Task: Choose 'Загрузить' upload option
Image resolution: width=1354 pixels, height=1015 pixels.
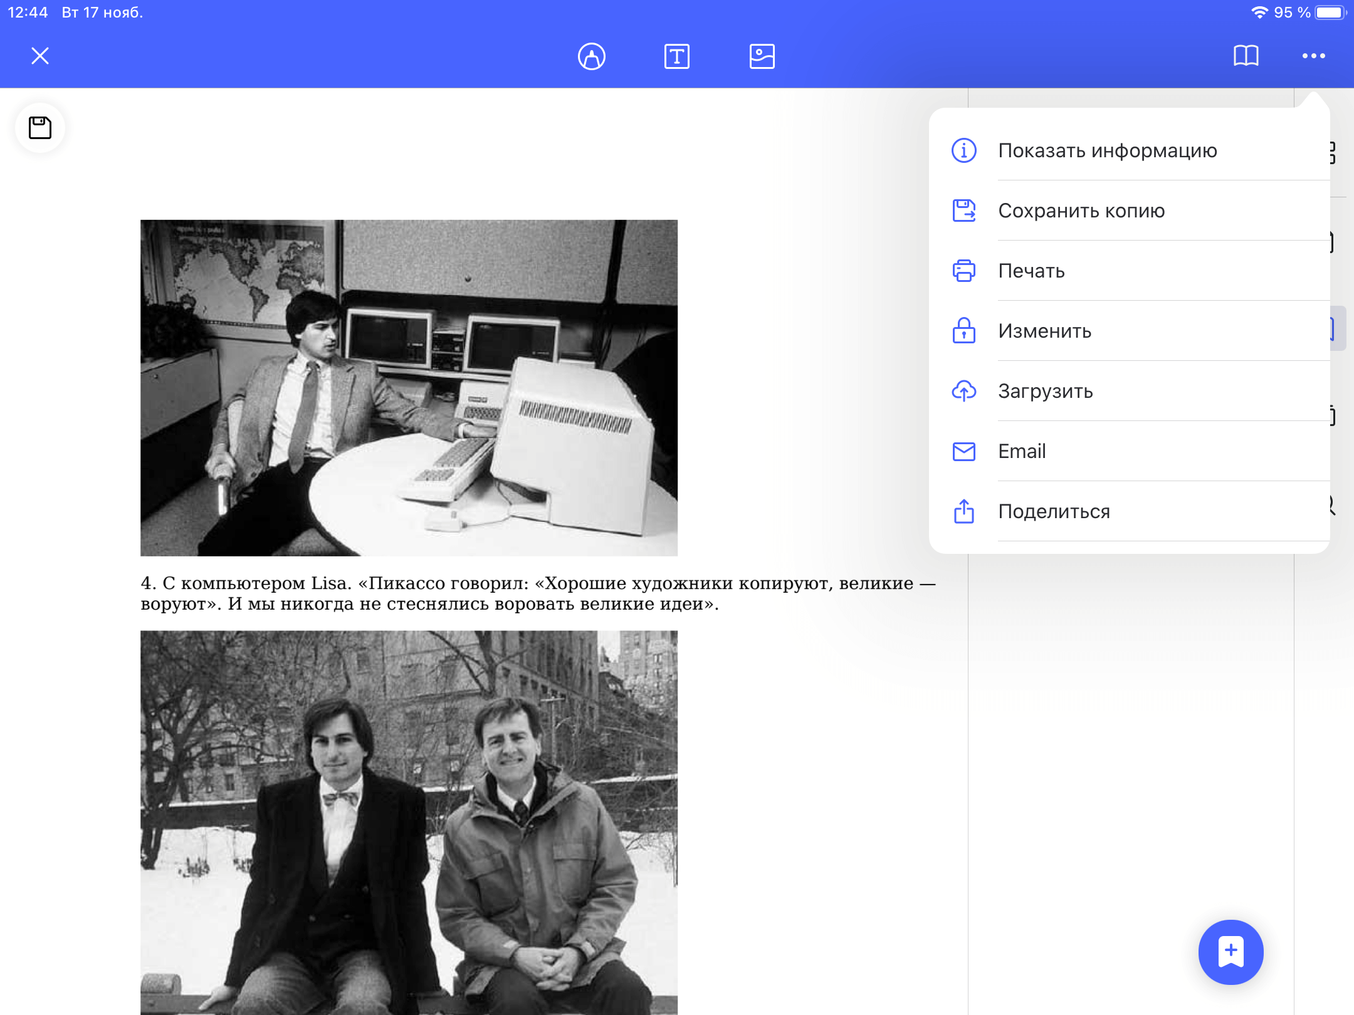Action: 1045,391
